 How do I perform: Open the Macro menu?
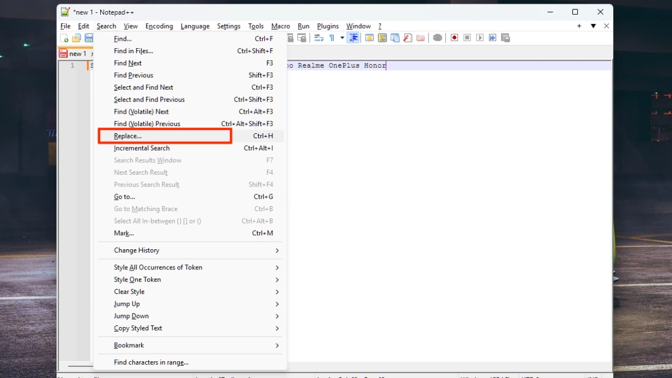tap(281, 26)
